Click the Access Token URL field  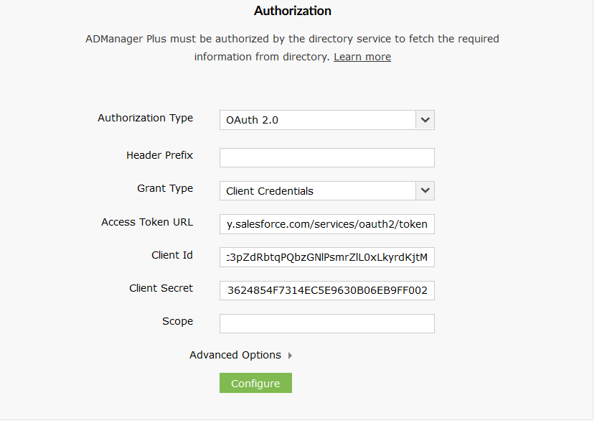326,224
